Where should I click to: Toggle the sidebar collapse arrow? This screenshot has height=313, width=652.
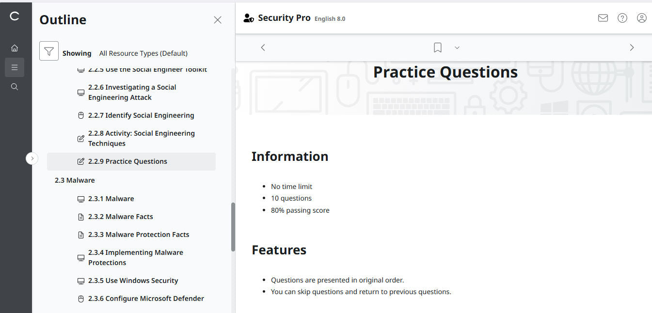click(32, 158)
